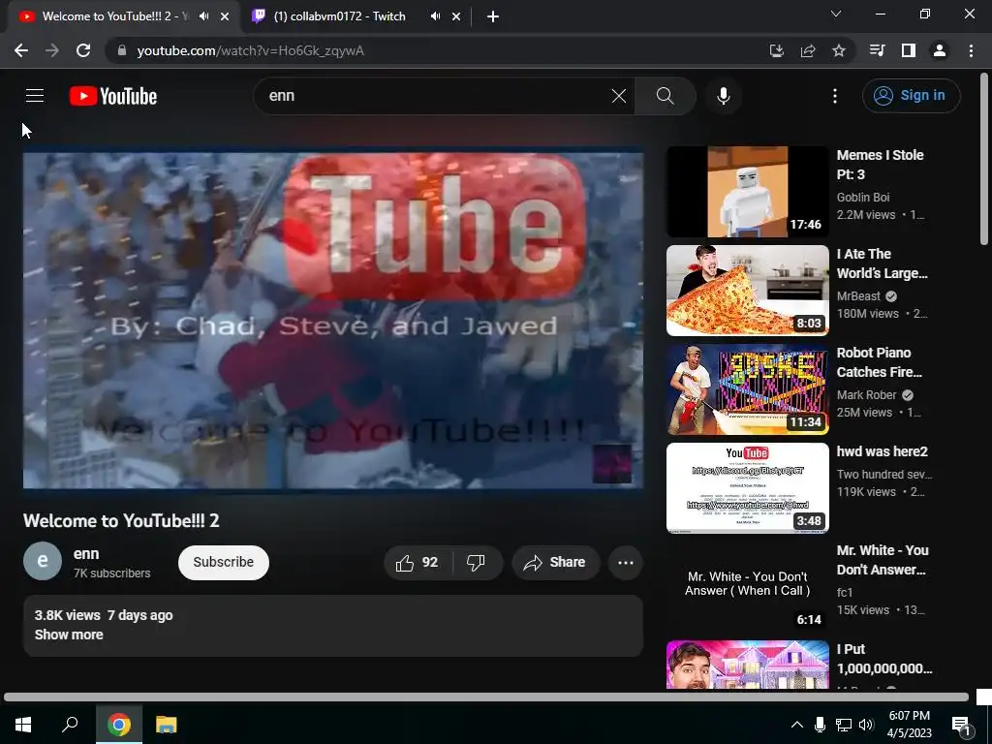The width and height of the screenshot is (992, 744).
Task: View site info via padlock icon
Action: (x=122, y=50)
